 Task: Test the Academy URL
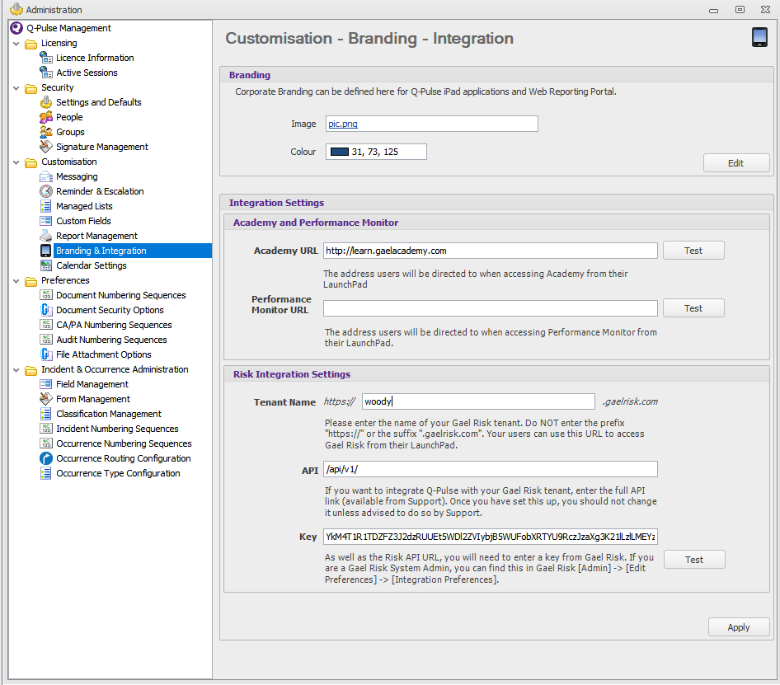point(693,251)
